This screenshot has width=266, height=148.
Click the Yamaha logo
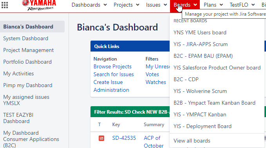(39, 5)
